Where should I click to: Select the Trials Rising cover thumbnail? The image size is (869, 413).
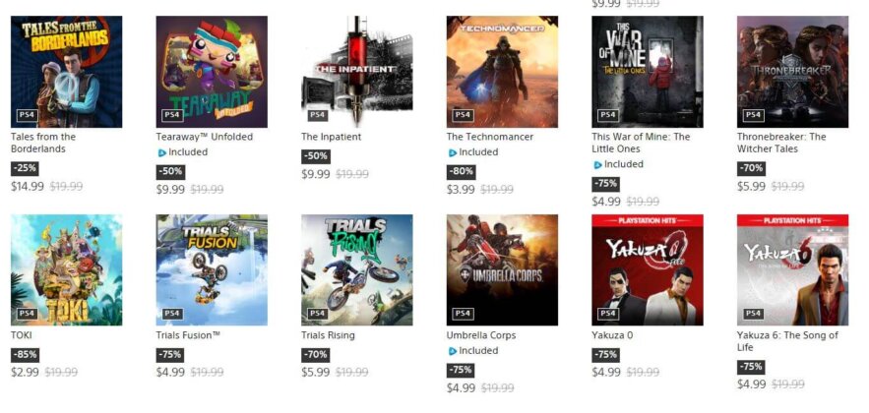(357, 270)
